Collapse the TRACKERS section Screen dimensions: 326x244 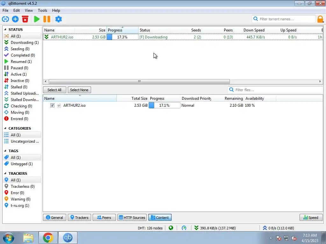[x=5, y=173]
